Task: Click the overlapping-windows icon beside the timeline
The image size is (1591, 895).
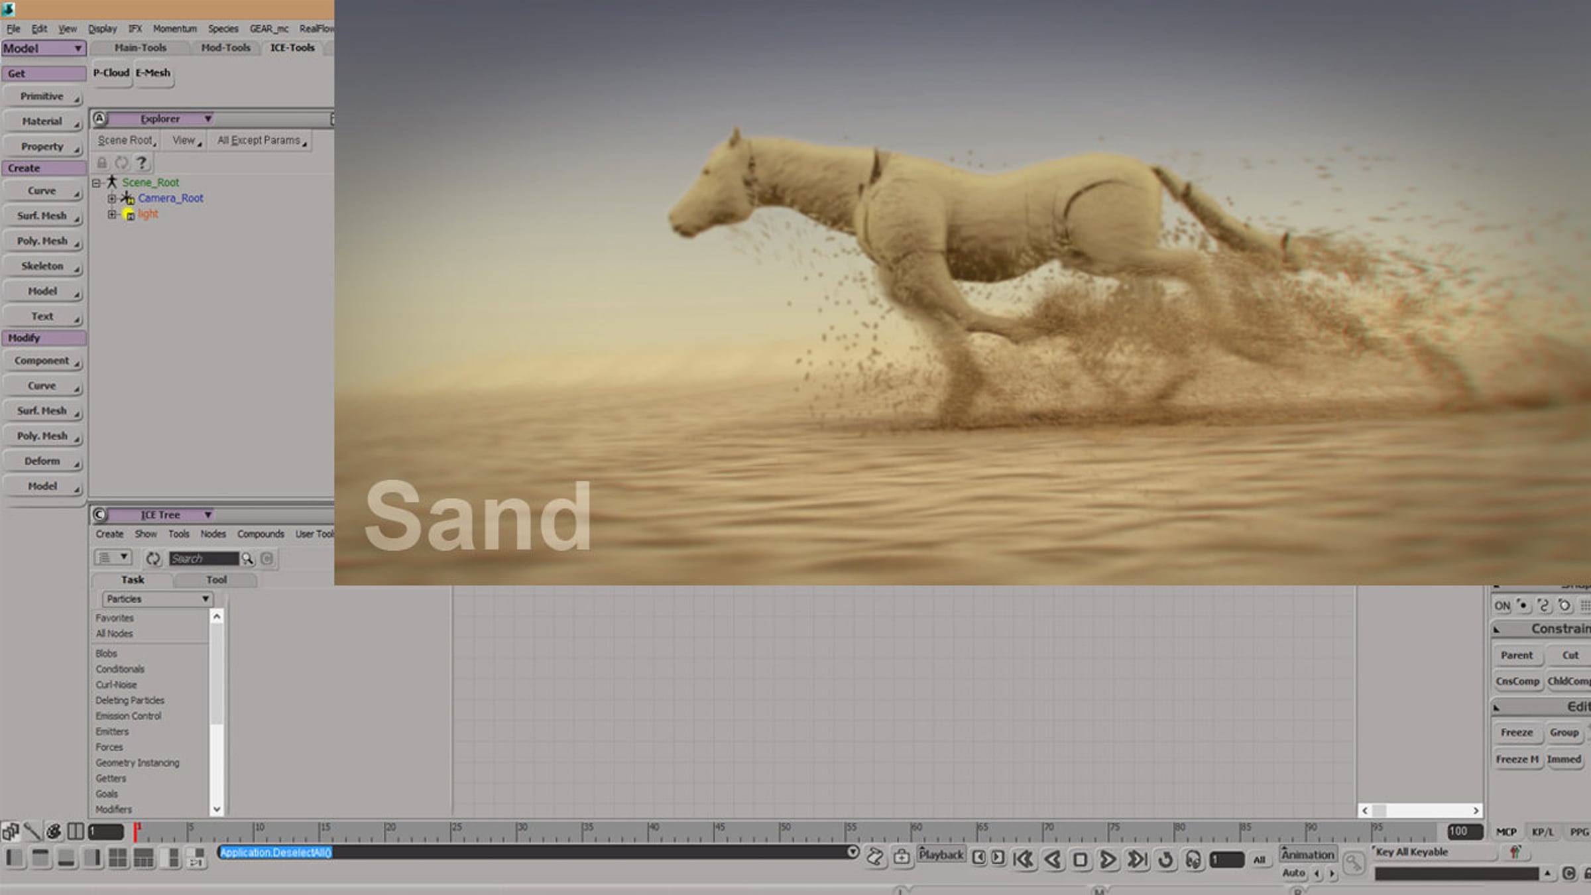Action: coord(10,831)
